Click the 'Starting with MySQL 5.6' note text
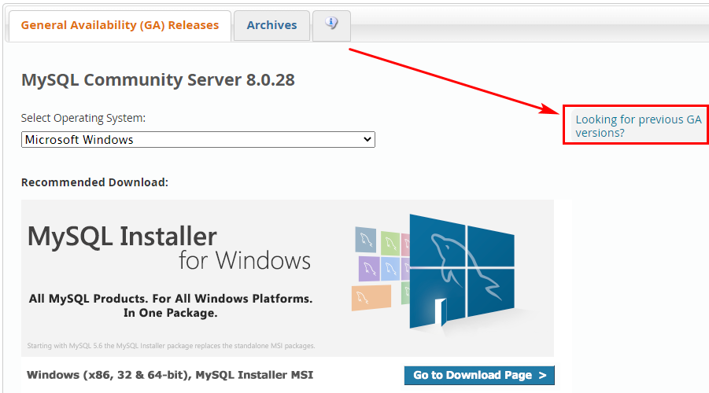The image size is (709, 393). click(171, 346)
